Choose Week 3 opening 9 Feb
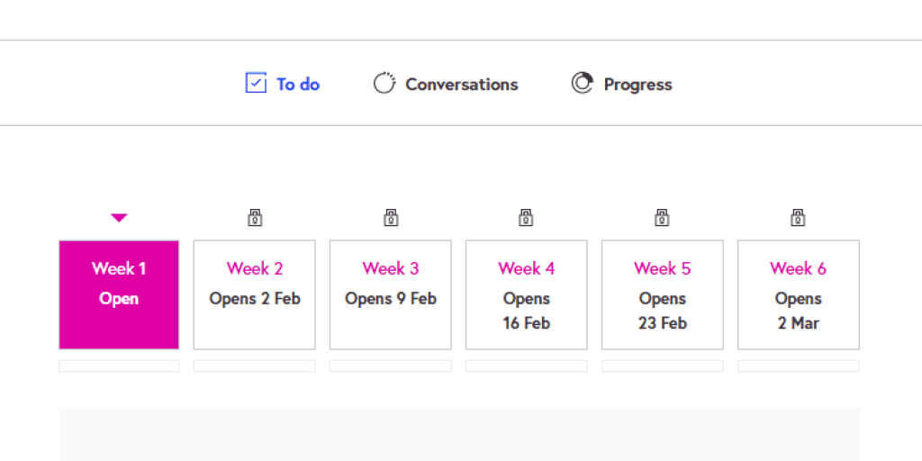 click(391, 294)
